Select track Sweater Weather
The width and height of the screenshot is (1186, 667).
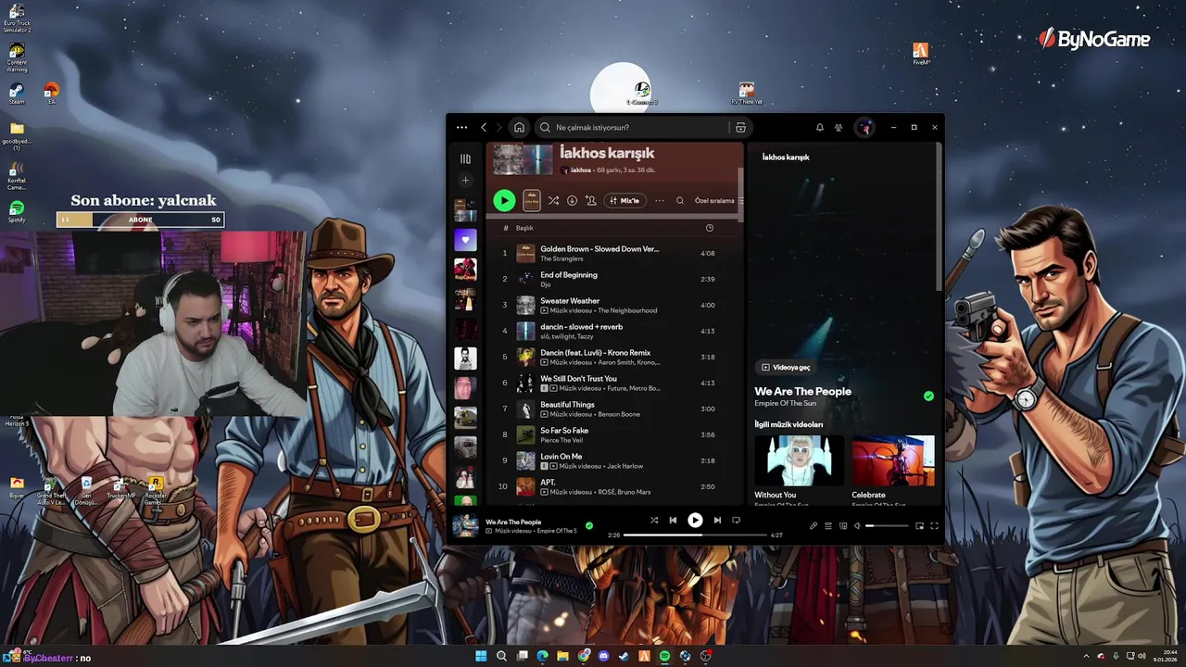[614, 305]
